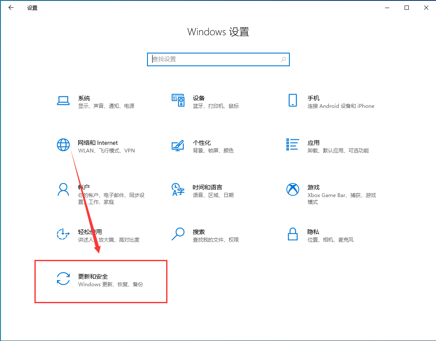Click text 位置、相机、麦克风
Viewport: 436px width, 341px height.
331,240
